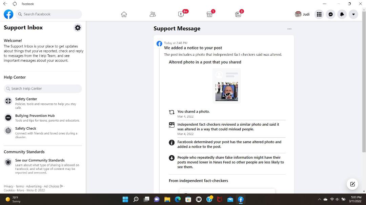The width and height of the screenshot is (366, 205).
Task: Open the Safety Center link
Action: point(43,103)
